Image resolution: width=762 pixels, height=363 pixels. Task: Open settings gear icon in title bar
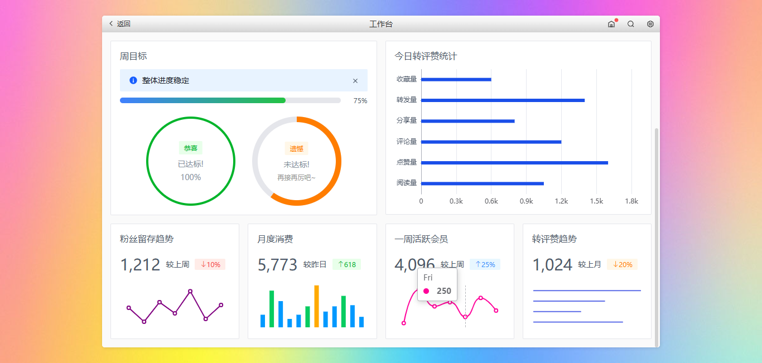point(650,24)
